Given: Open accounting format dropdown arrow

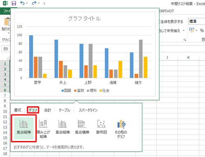Looking at the screenshot, I should click(197, 30).
